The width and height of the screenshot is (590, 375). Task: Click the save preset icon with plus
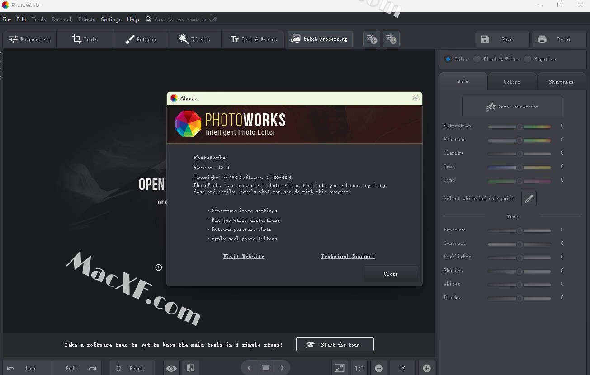(372, 39)
